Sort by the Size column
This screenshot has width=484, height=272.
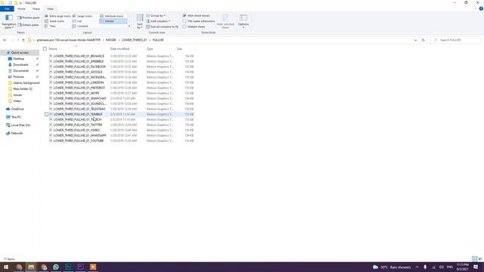click(179, 48)
